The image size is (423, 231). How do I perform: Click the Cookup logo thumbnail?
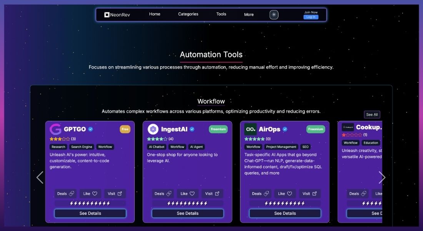click(x=348, y=127)
